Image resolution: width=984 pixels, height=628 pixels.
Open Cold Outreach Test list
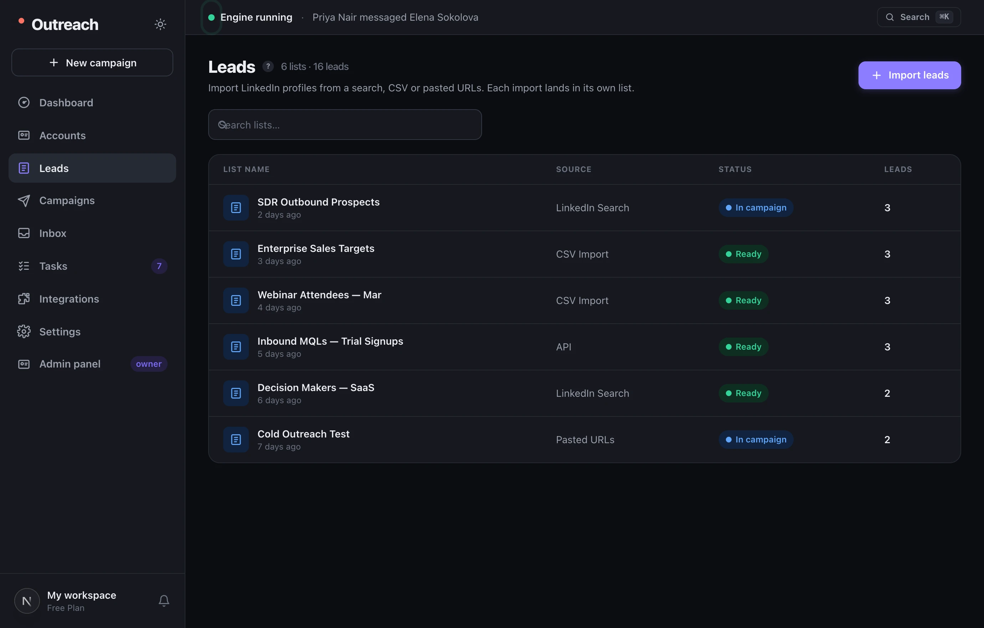click(304, 434)
